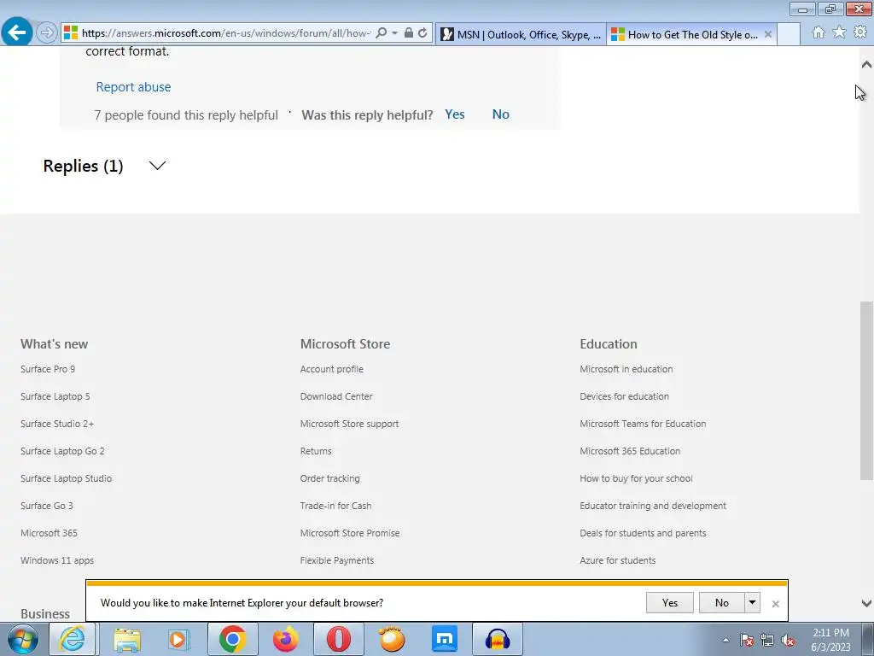Open Order tracking link

330,478
